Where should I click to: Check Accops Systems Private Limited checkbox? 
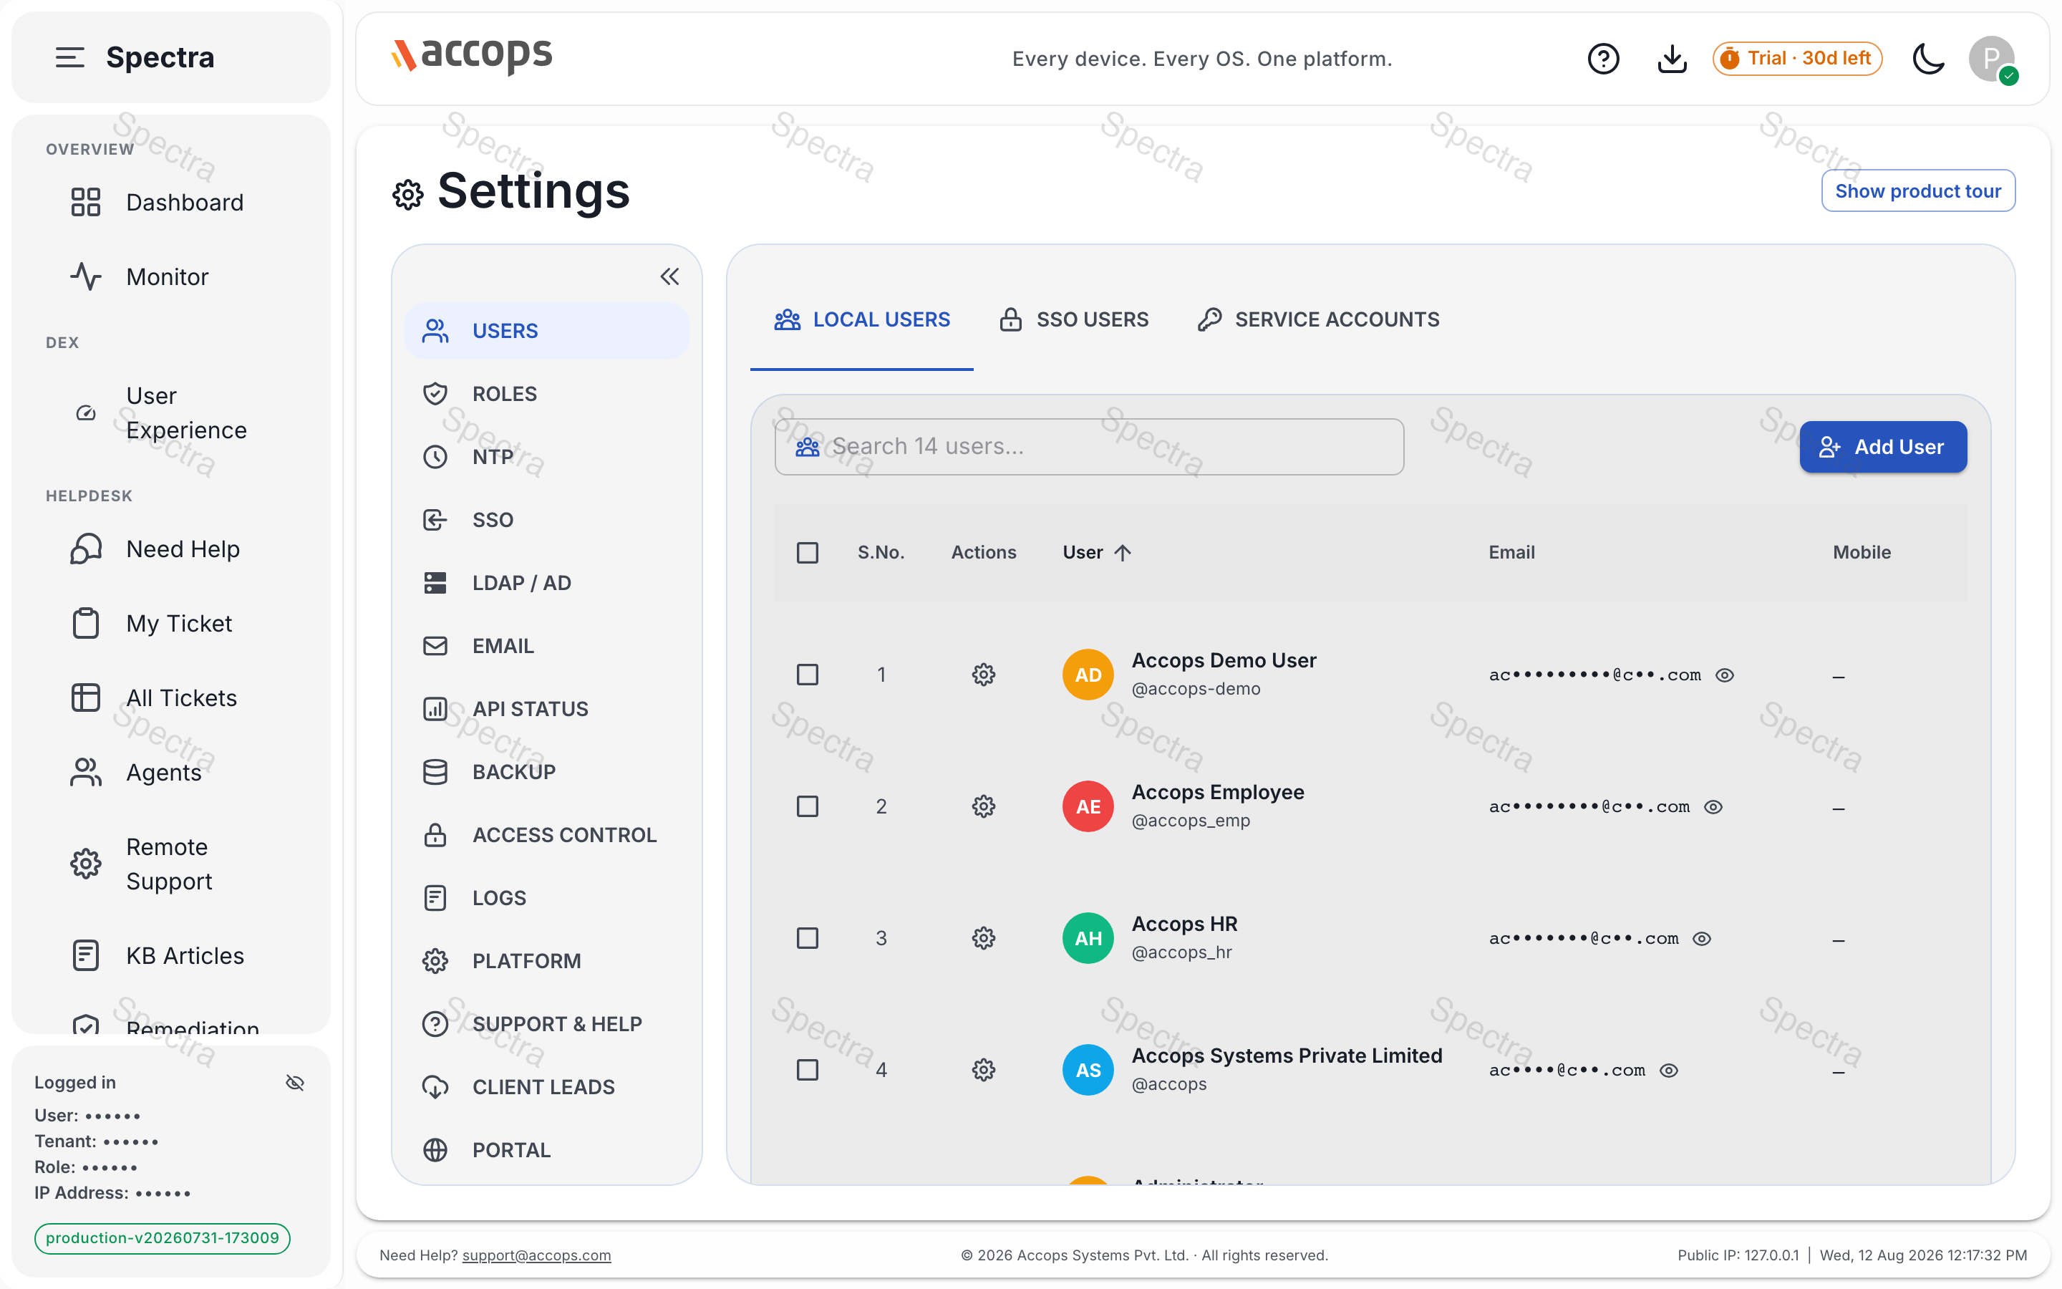807,1070
